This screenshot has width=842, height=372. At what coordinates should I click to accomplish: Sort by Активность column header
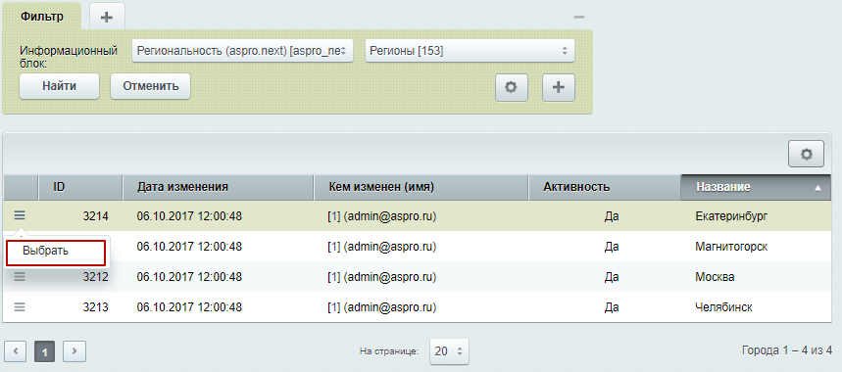[604, 187]
